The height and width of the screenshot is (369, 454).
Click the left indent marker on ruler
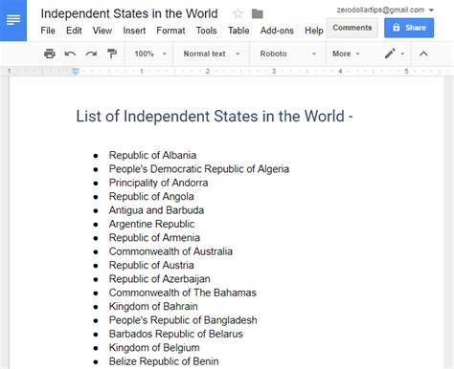coord(76,72)
